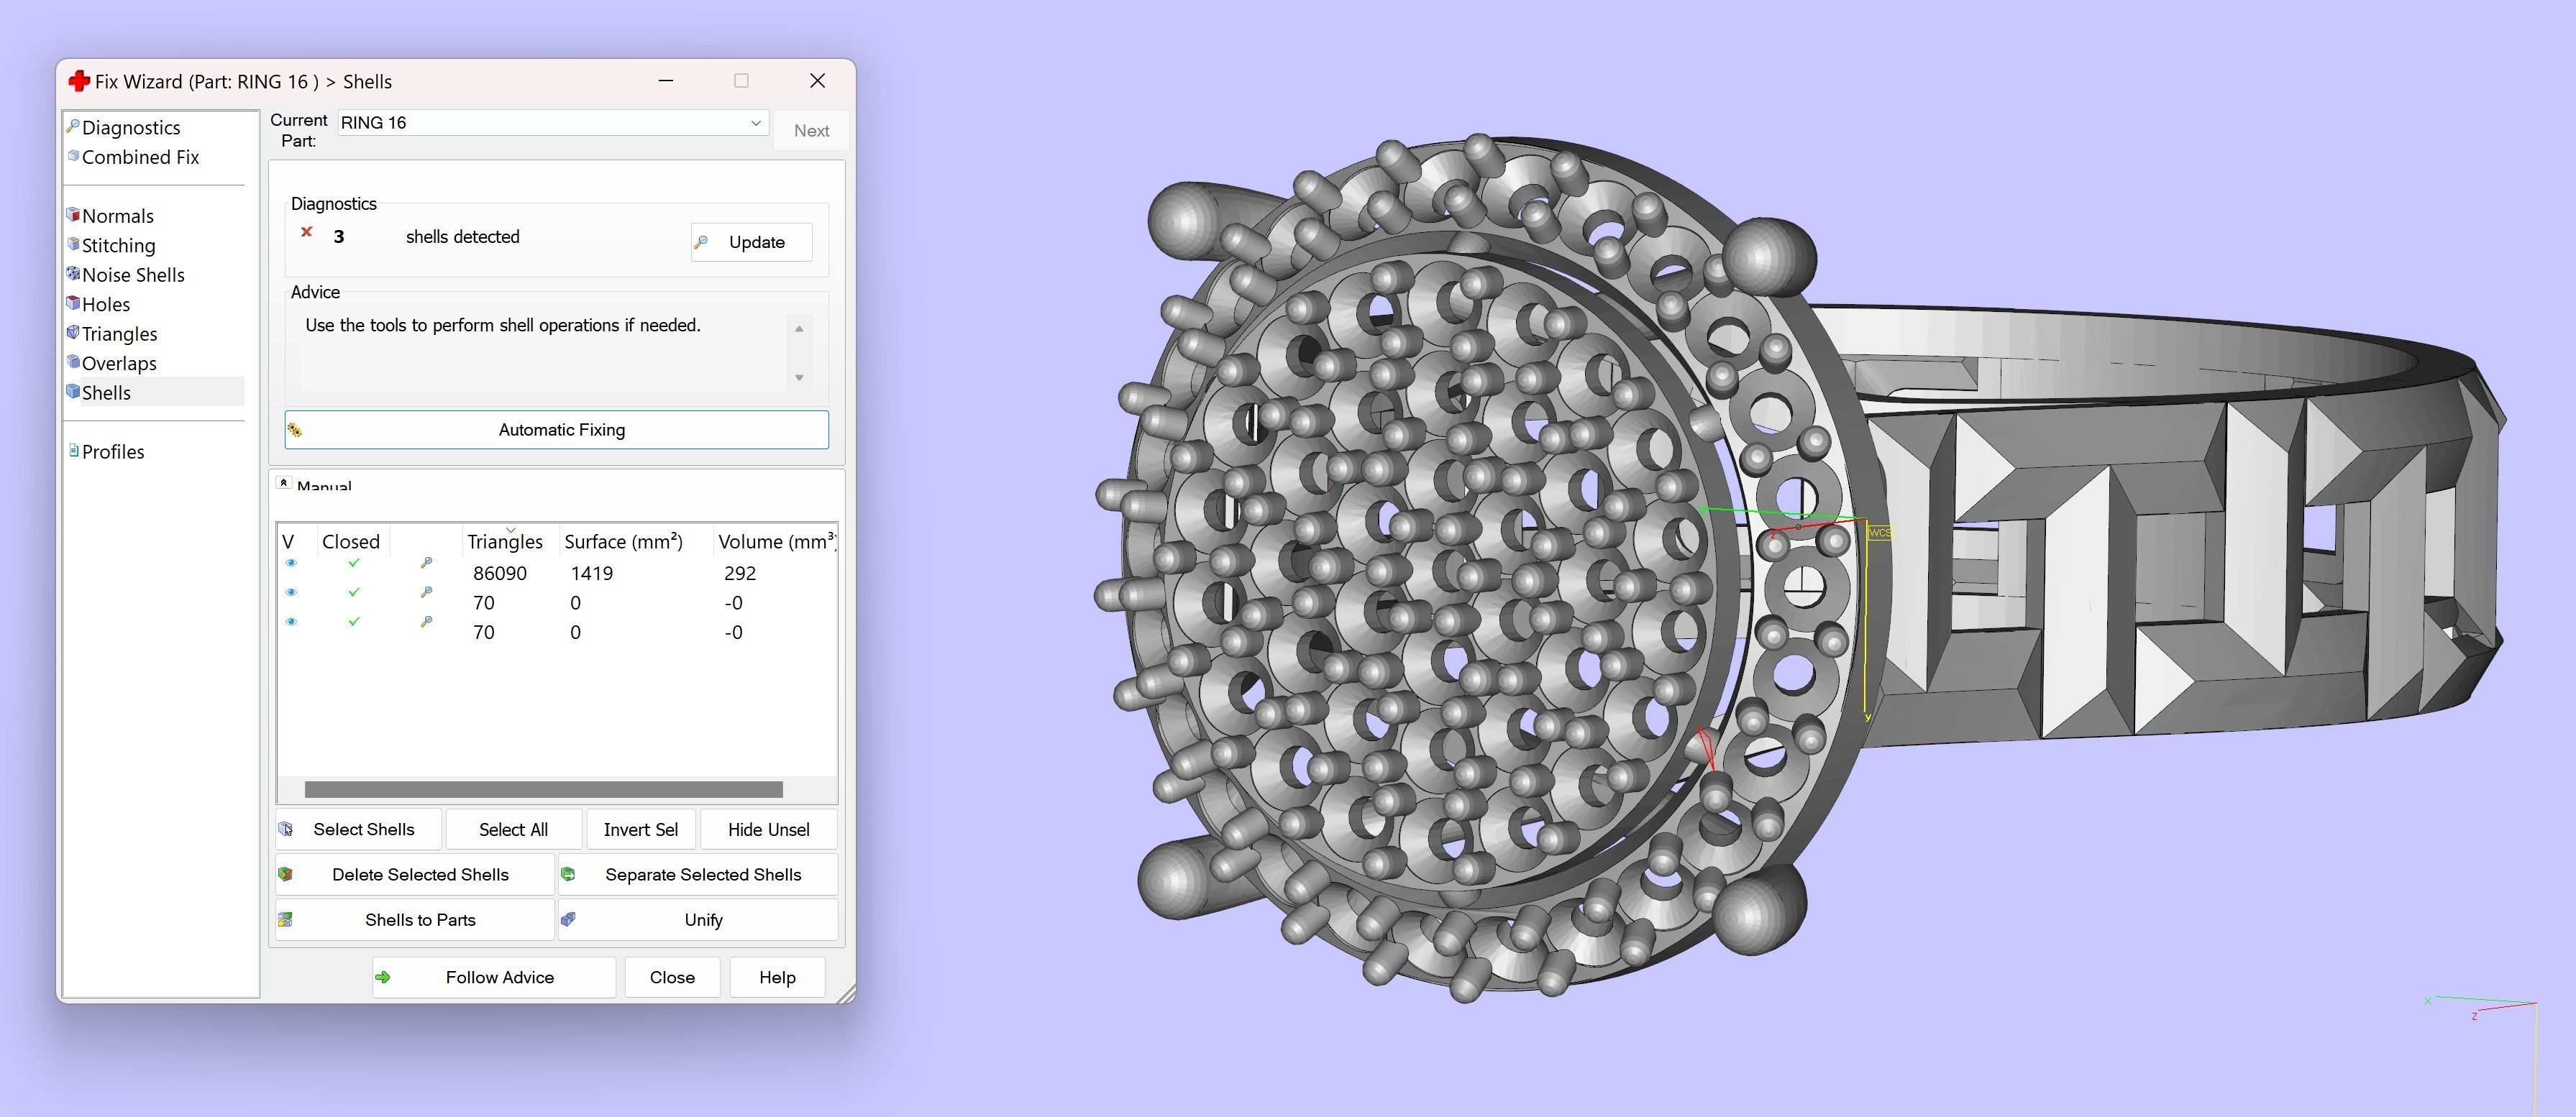Screen dimensions: 2576x1117
Task: Hide the 86090-triangle shell using its eye icon
Action: tap(291, 564)
